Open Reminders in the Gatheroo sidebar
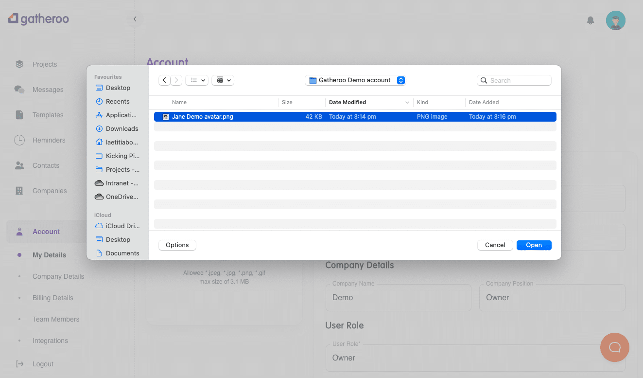643x378 pixels. click(49, 140)
